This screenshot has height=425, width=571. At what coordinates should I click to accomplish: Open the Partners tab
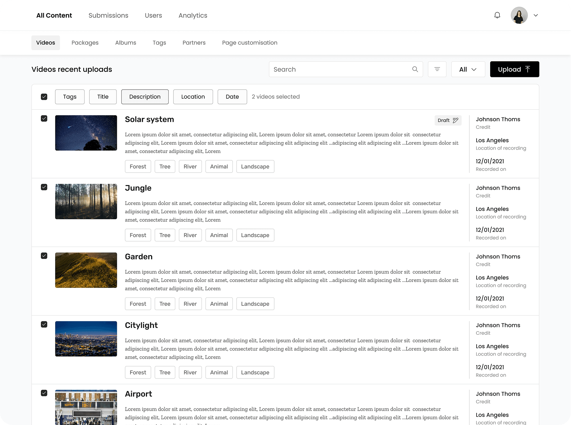pos(194,42)
